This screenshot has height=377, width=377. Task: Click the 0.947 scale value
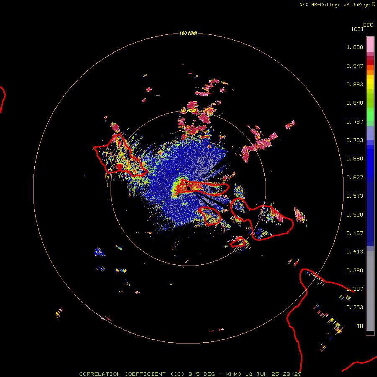[x=355, y=66]
